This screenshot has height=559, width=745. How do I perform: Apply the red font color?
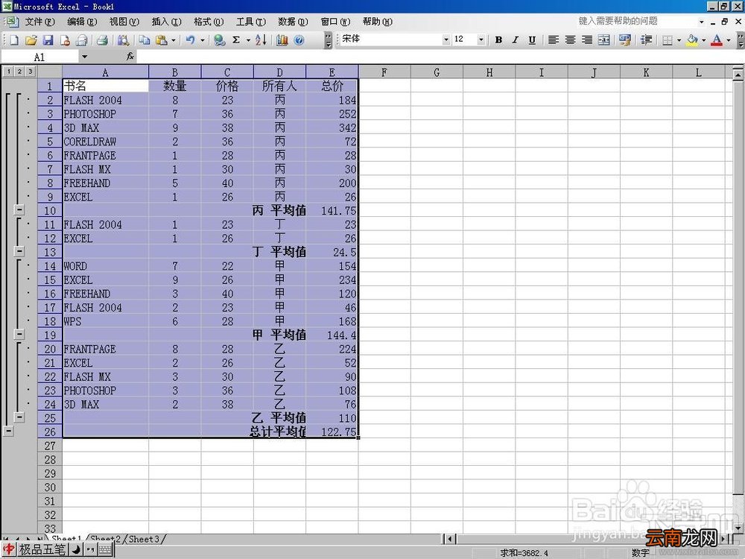coord(717,40)
